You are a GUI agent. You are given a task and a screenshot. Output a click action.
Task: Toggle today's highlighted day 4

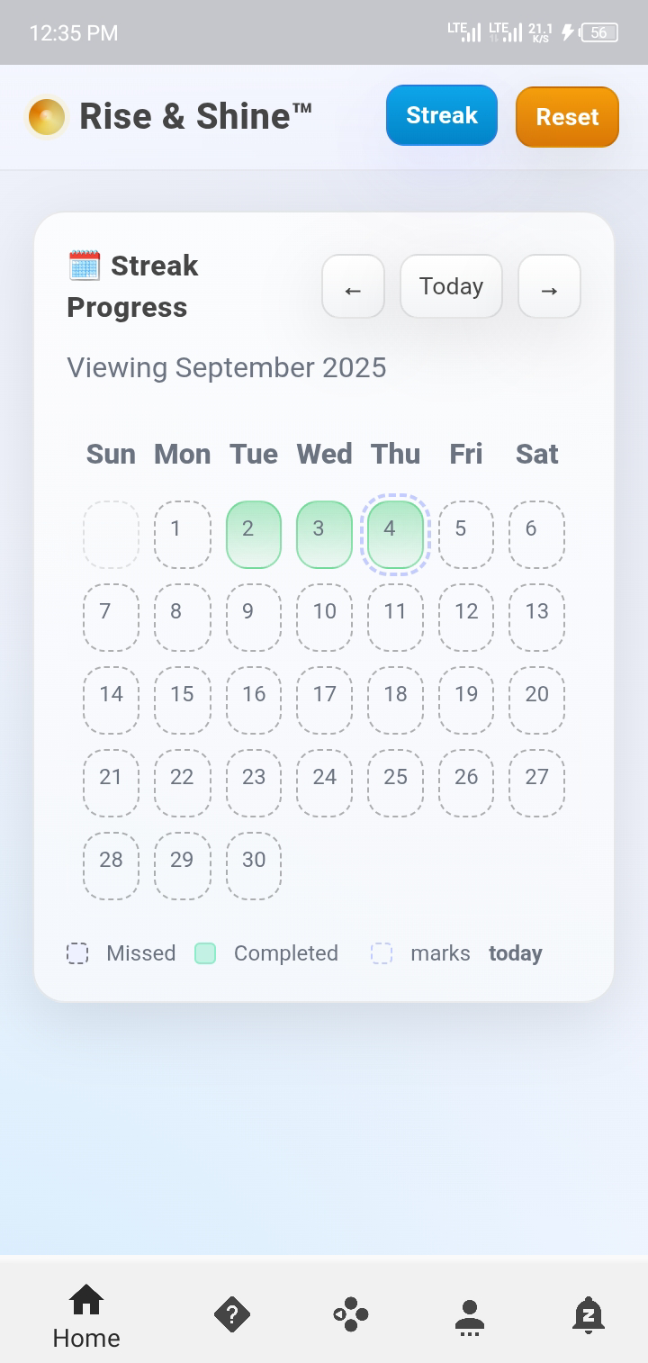395,534
